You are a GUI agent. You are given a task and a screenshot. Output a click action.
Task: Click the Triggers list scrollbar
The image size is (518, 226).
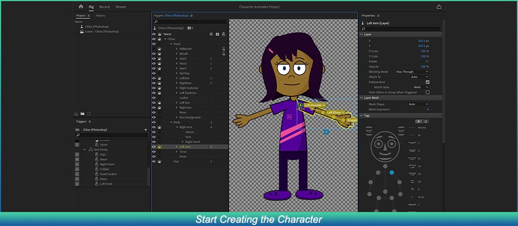point(148,176)
